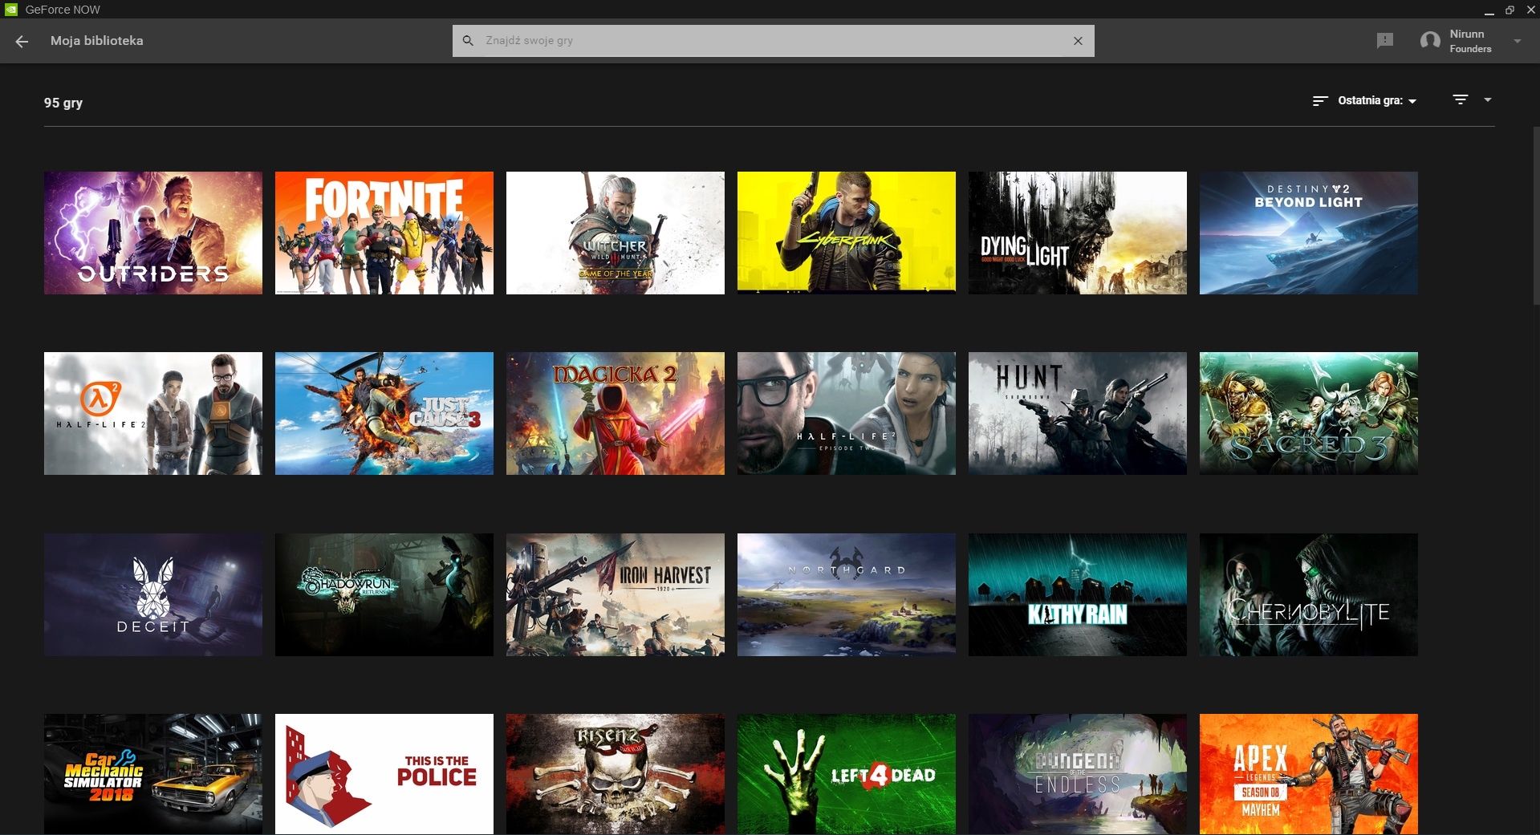
Task: Select the This Is the Police tile
Action: click(x=384, y=774)
